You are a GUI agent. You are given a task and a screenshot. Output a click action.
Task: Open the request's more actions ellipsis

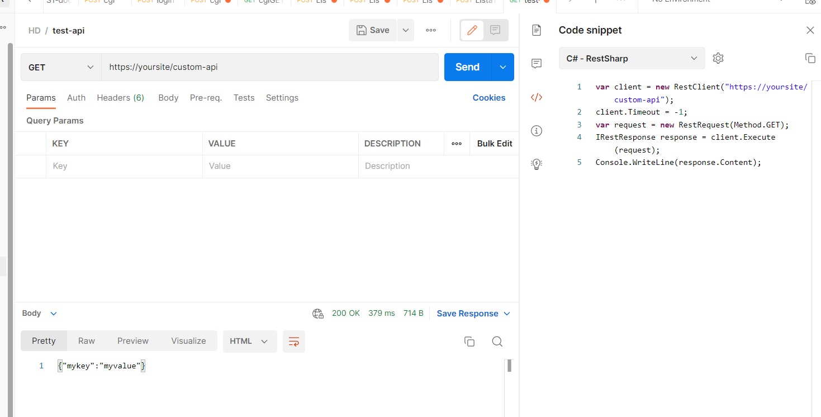pos(431,30)
